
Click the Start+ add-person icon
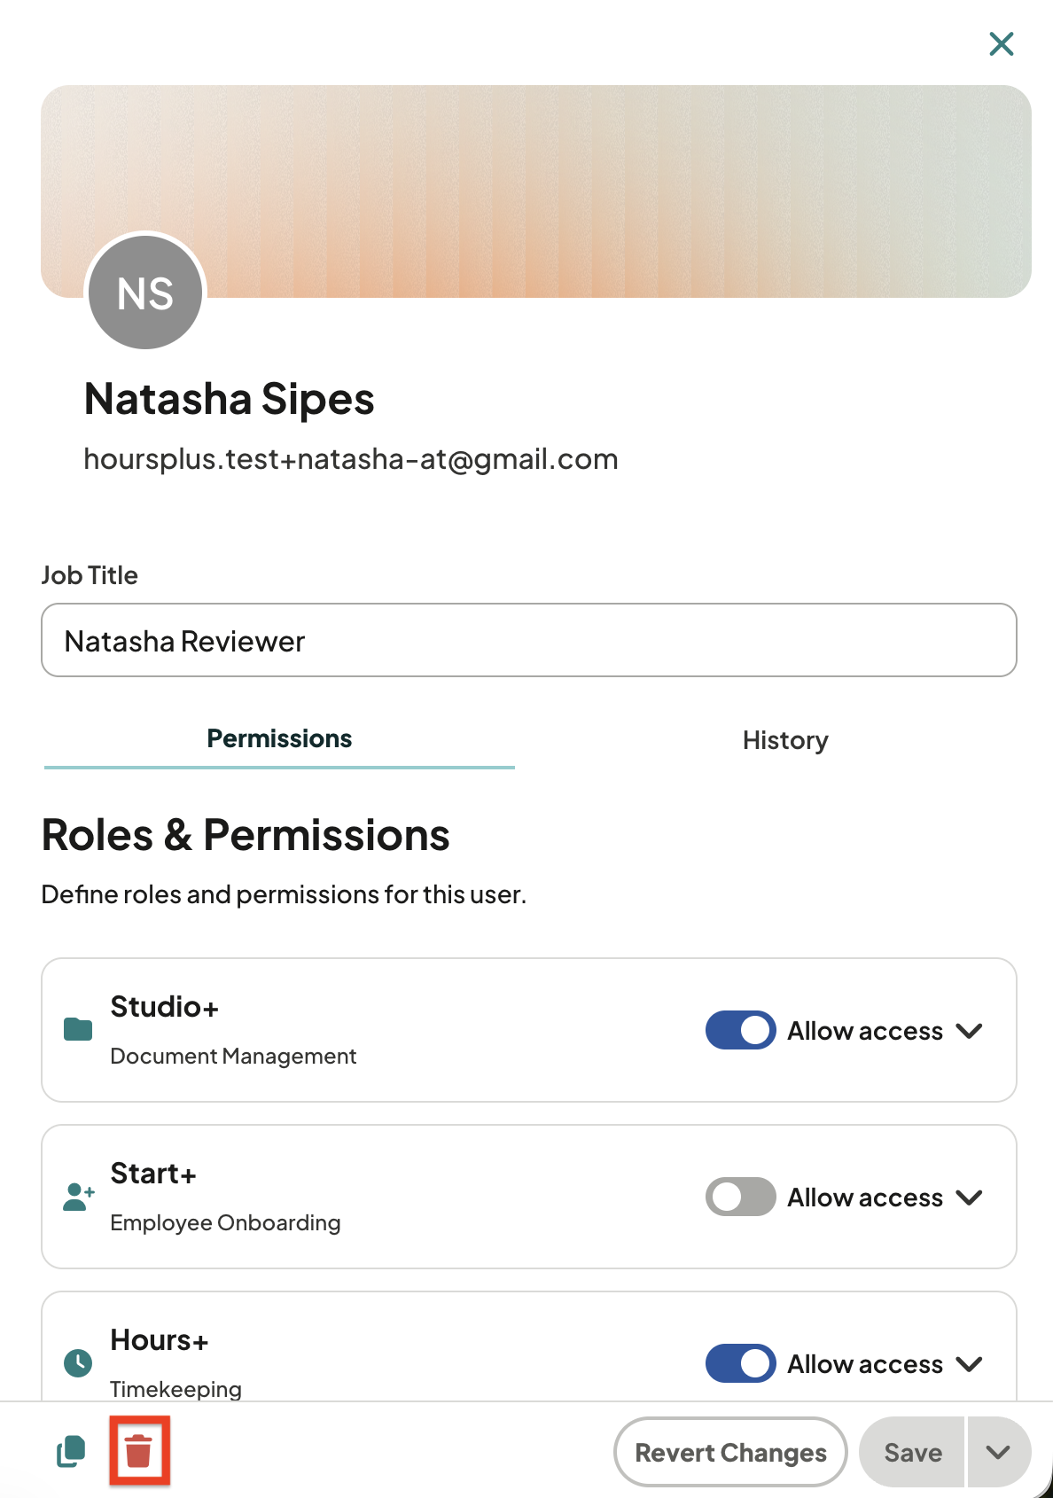(x=79, y=1197)
